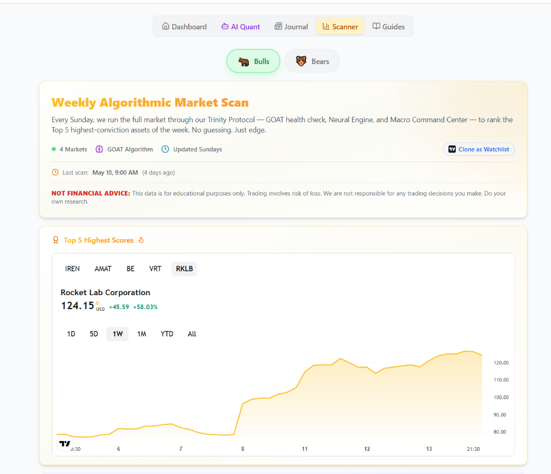Select the IREN ticker tab
This screenshot has width=551, height=474.
73,269
